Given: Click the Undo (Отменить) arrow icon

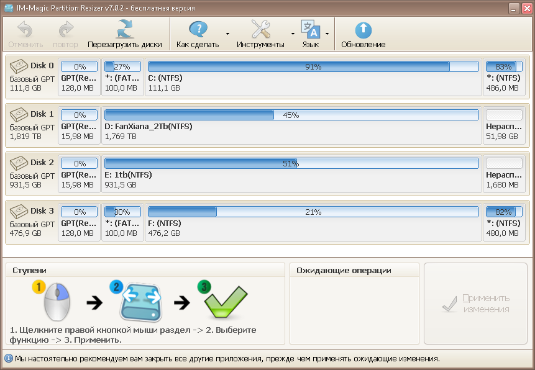Looking at the screenshot, I should point(25,29).
